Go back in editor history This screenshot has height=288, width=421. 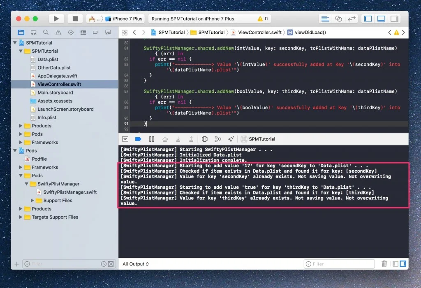[x=134, y=33]
